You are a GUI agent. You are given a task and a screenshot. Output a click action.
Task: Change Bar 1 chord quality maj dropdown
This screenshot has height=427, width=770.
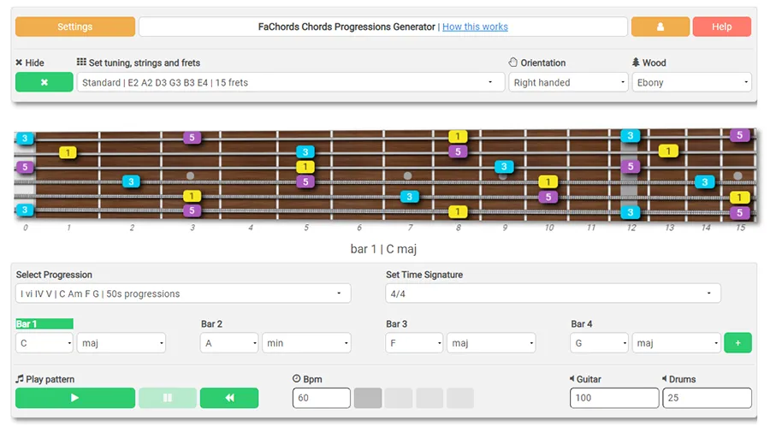[121, 343]
